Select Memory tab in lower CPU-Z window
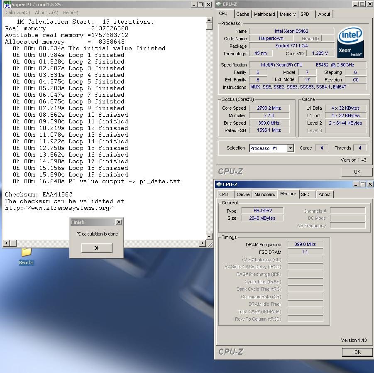The height and width of the screenshot is (373, 374). click(x=288, y=194)
